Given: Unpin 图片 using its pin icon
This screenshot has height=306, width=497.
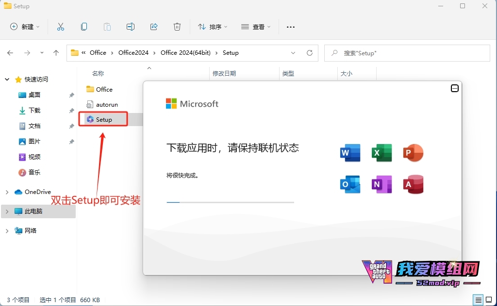Looking at the screenshot, I should tap(72, 142).
